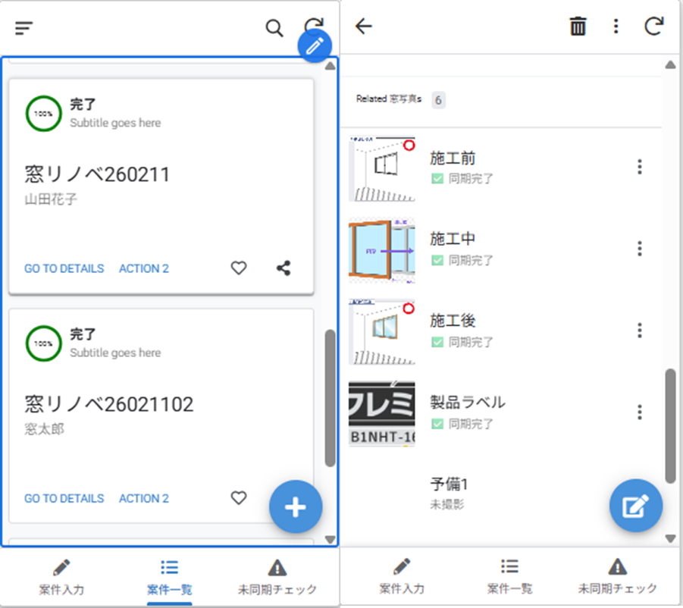Share the 窓リノベ260211 card
This screenshot has height=608, width=683.
(x=284, y=268)
